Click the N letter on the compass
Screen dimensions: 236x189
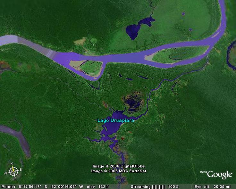click(x=12, y=164)
